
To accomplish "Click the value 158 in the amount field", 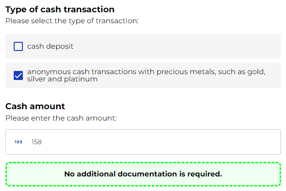I will [37, 142].
